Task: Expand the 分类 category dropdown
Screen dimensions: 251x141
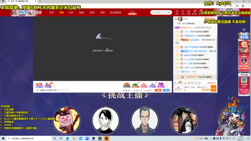Action: pos(71,13)
